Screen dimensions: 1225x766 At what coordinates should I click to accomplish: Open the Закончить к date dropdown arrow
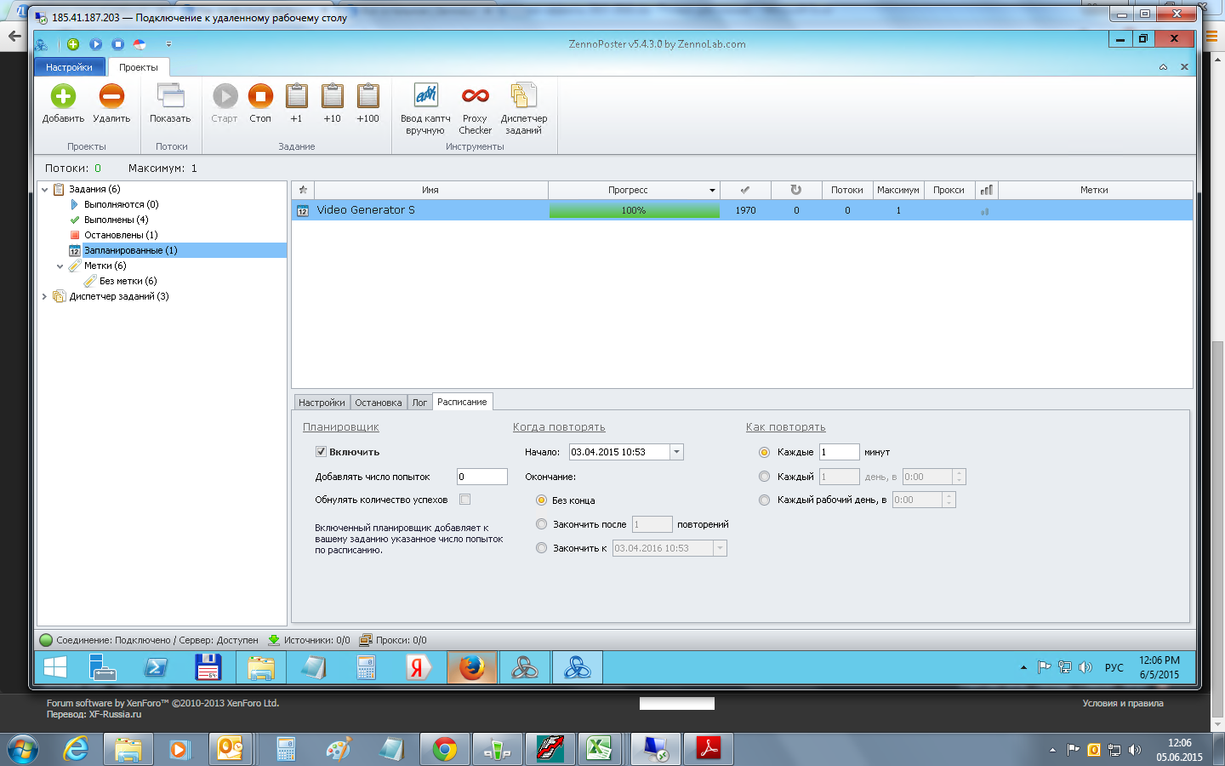[x=720, y=548]
